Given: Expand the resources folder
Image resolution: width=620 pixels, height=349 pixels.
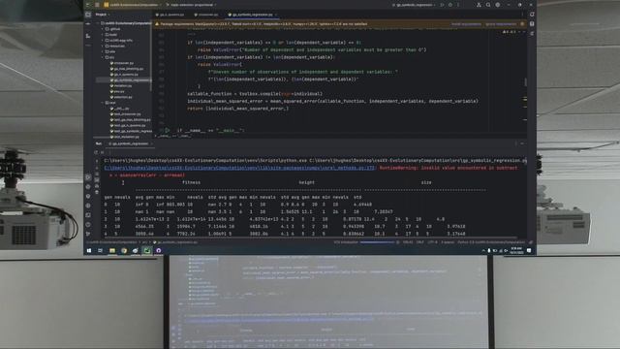Looking at the screenshot, I should pos(103,46).
